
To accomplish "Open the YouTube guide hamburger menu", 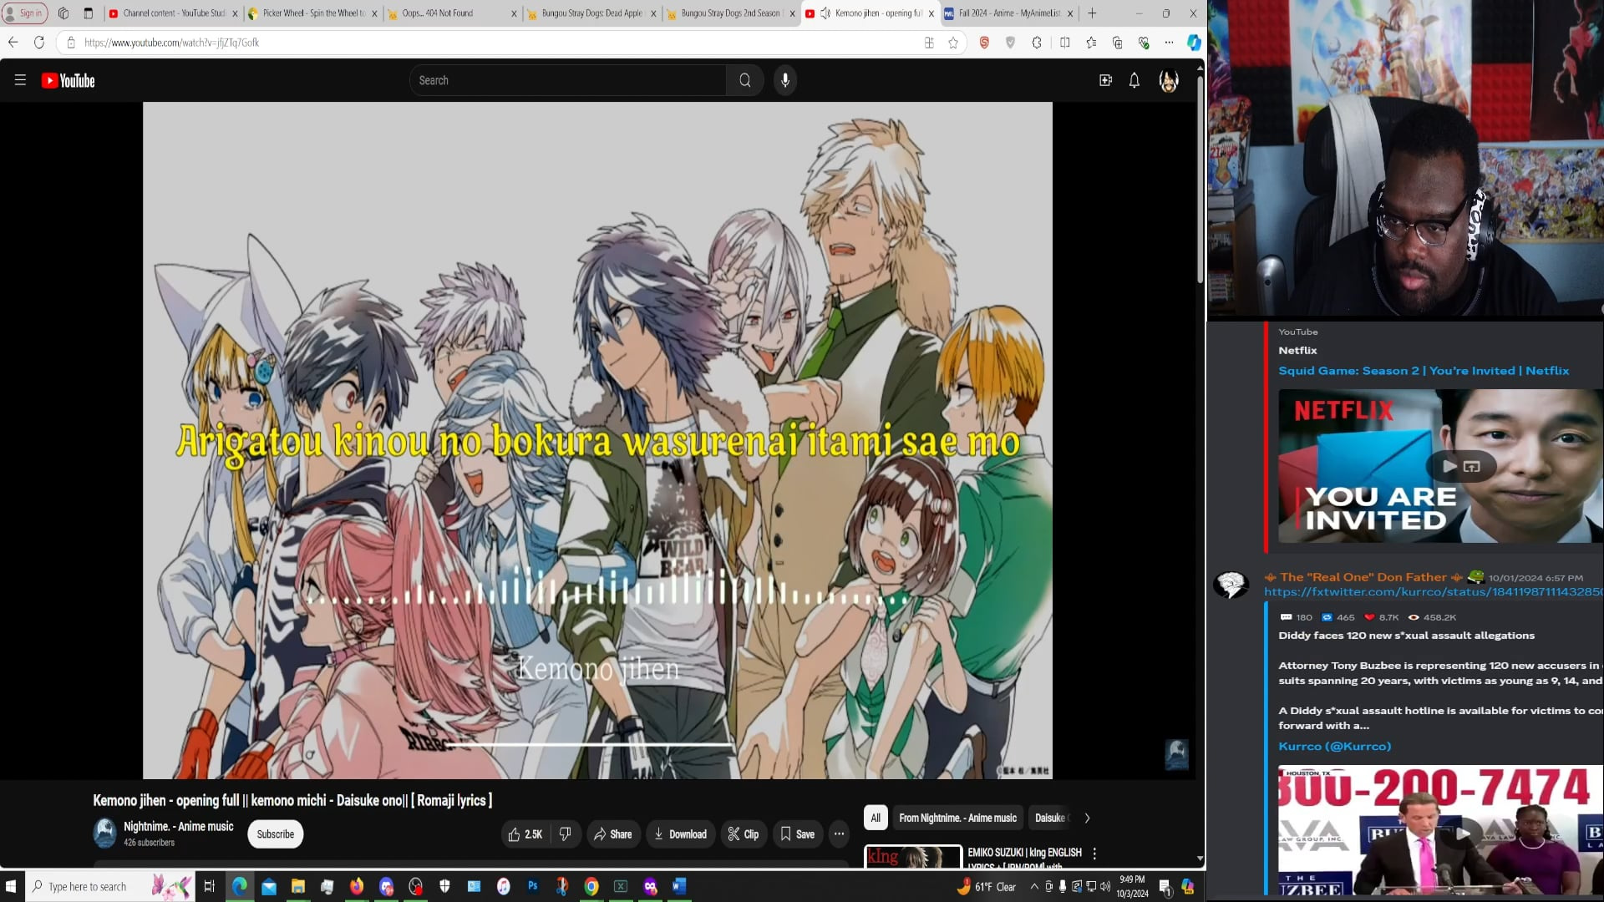I will tap(20, 80).
